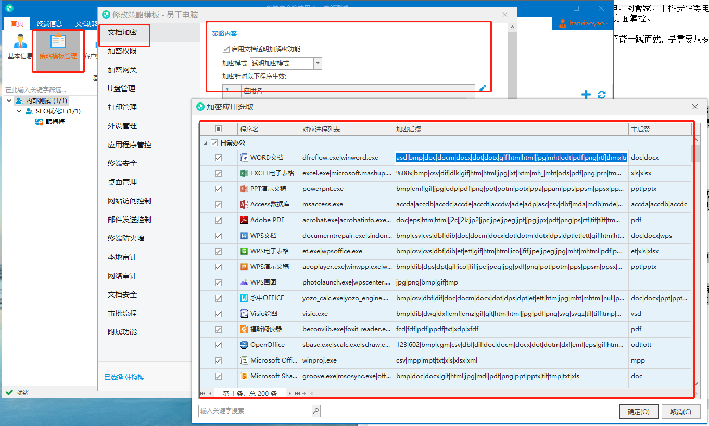
Task: Select the highlighted WORD文档 suffix cell
Action: 511,158
